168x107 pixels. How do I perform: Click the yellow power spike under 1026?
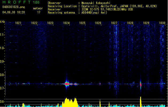point(100,103)
